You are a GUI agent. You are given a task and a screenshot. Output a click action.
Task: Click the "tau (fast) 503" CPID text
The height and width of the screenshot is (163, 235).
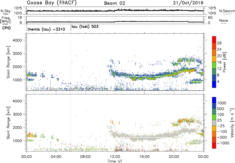(x=85, y=26)
